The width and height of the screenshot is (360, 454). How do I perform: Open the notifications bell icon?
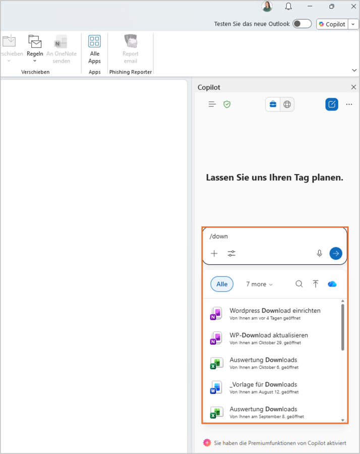(288, 7)
